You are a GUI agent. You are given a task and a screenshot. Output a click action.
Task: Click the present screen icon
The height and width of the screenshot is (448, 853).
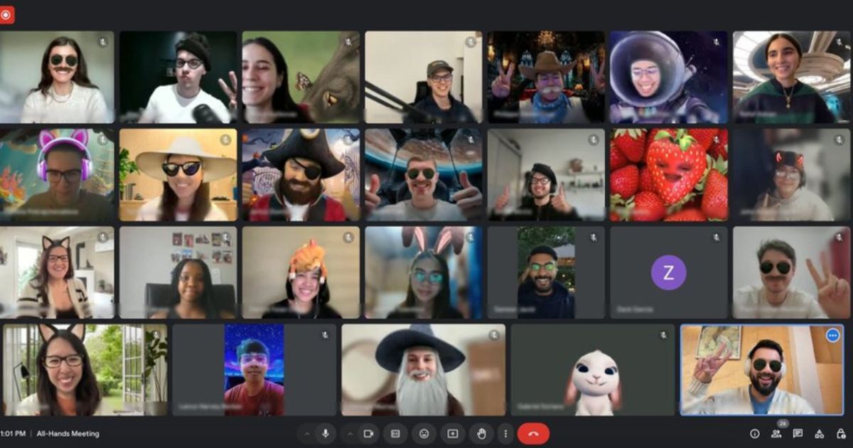coord(452,434)
